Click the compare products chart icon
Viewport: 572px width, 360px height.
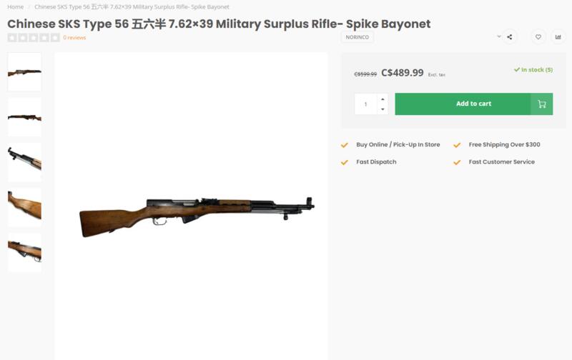point(558,37)
